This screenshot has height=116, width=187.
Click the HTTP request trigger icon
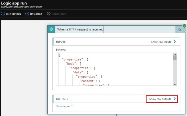51,29
